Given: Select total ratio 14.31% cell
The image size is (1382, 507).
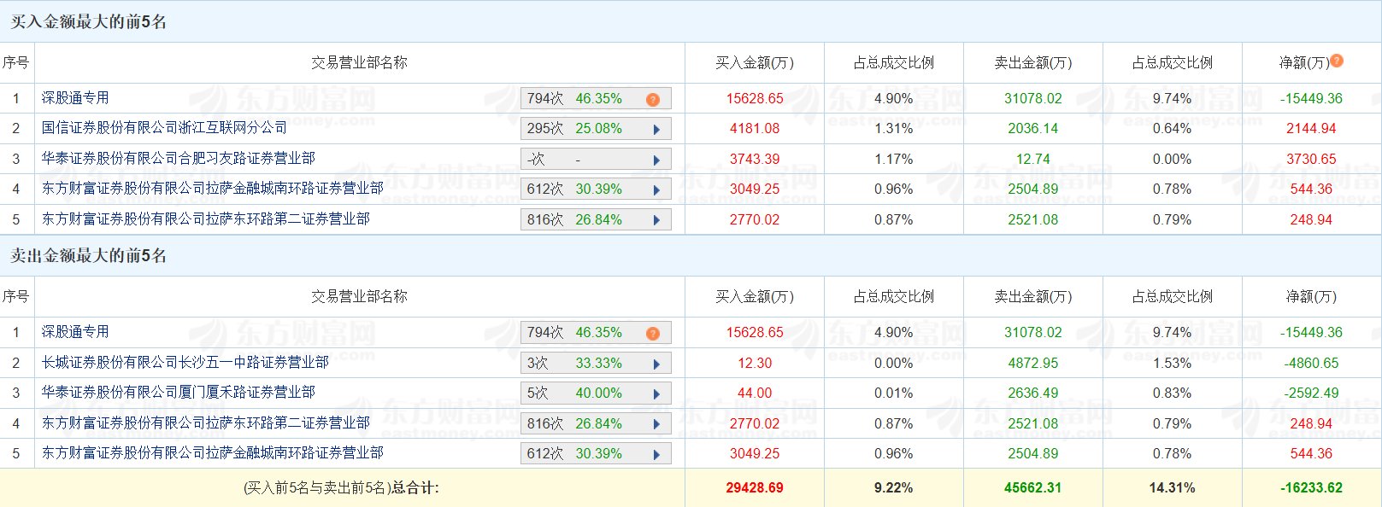Looking at the screenshot, I should pyautogui.click(x=1172, y=488).
